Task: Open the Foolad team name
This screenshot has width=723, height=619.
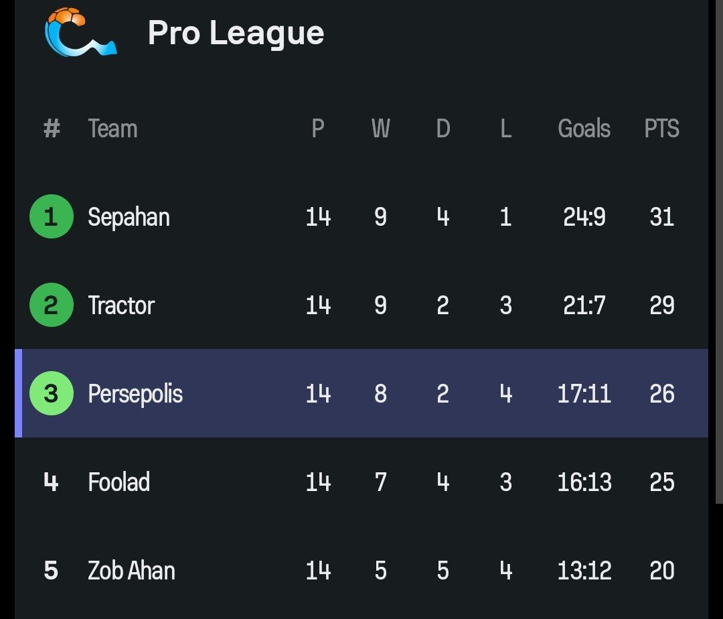Action: (x=119, y=482)
